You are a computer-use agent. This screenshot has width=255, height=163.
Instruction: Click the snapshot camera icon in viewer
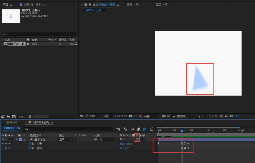(x=131, y=116)
